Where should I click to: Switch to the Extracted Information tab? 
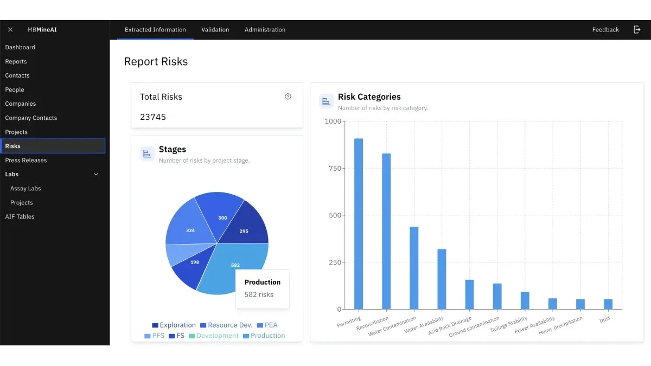coord(155,30)
